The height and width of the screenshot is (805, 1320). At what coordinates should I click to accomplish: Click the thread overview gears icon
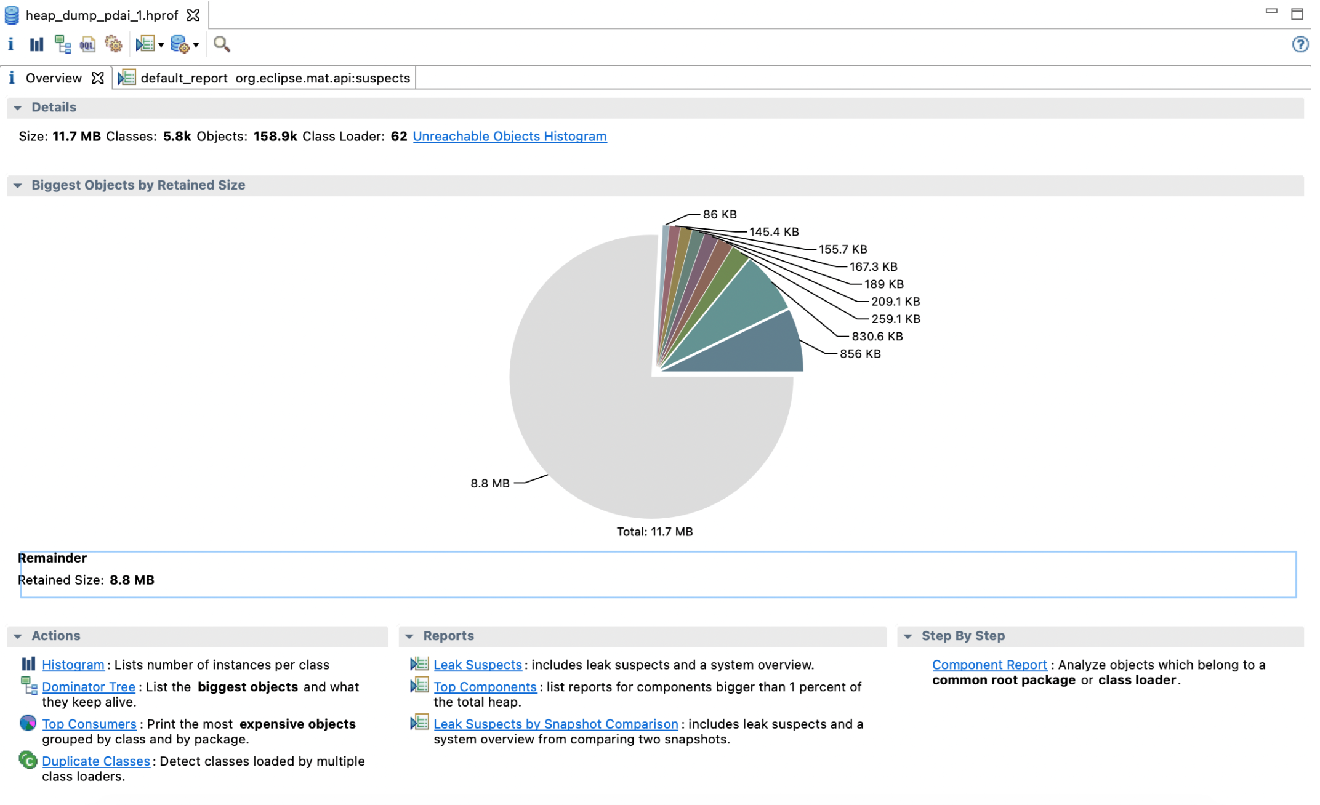pyautogui.click(x=113, y=44)
